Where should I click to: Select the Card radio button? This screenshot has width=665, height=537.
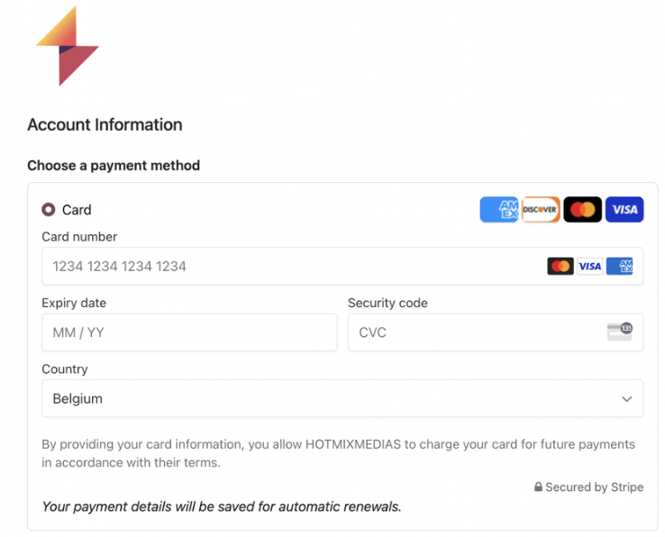tap(49, 210)
